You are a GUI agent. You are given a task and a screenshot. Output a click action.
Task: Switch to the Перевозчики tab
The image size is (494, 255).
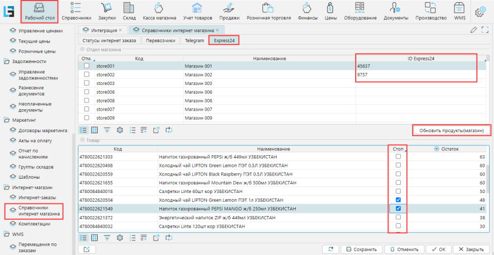[161, 41]
